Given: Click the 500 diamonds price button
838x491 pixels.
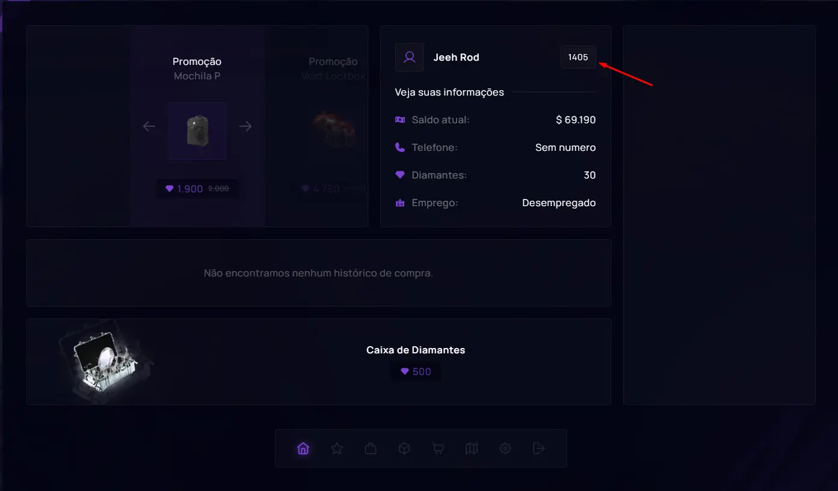Looking at the screenshot, I should tap(416, 371).
